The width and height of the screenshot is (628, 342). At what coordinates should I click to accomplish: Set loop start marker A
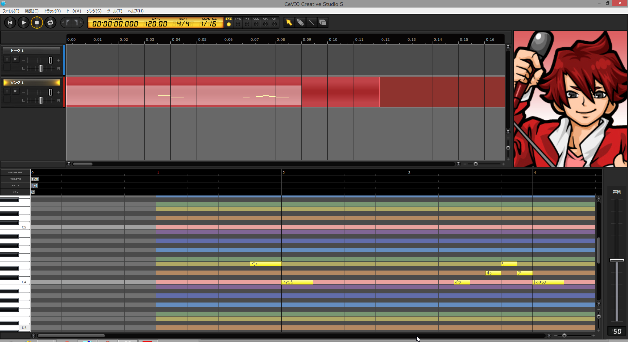(66, 23)
